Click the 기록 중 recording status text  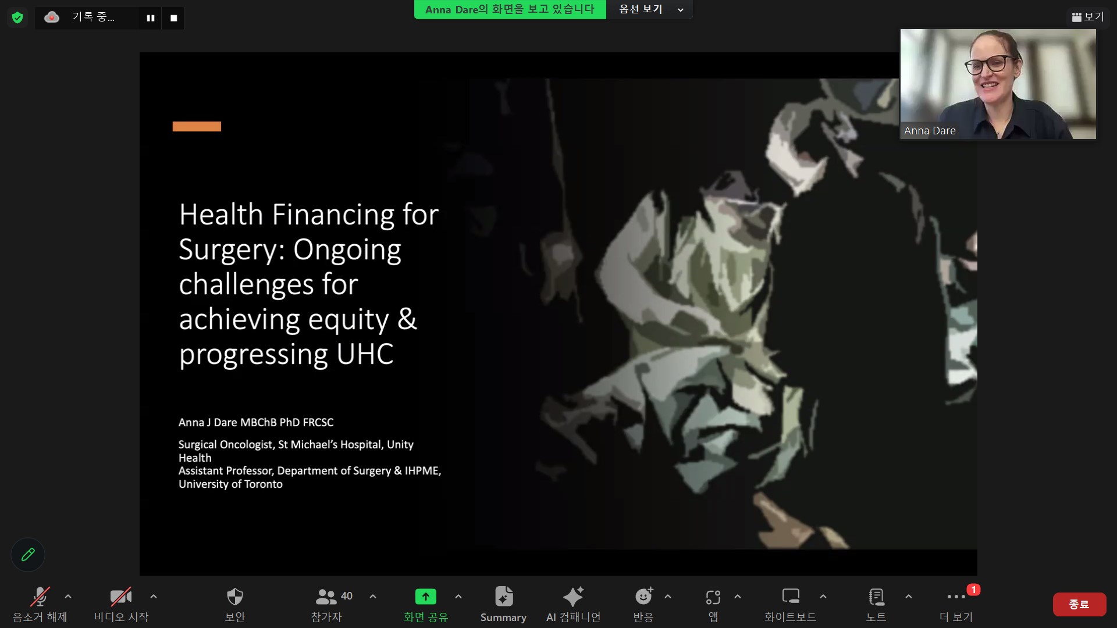pos(93,17)
